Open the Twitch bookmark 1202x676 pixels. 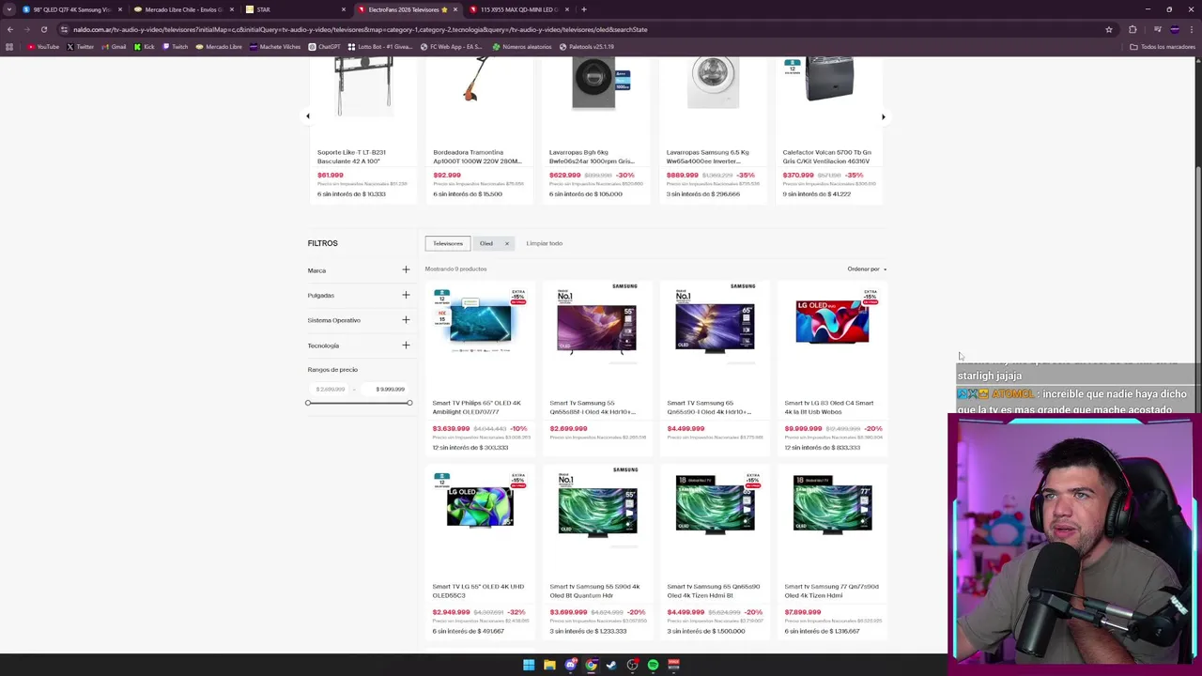click(x=176, y=47)
